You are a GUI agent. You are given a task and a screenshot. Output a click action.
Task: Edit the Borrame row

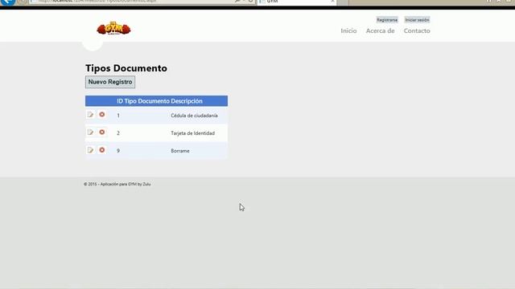click(90, 150)
